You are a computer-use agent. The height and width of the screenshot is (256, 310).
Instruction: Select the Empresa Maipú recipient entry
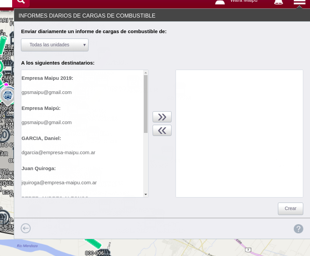tap(41, 108)
